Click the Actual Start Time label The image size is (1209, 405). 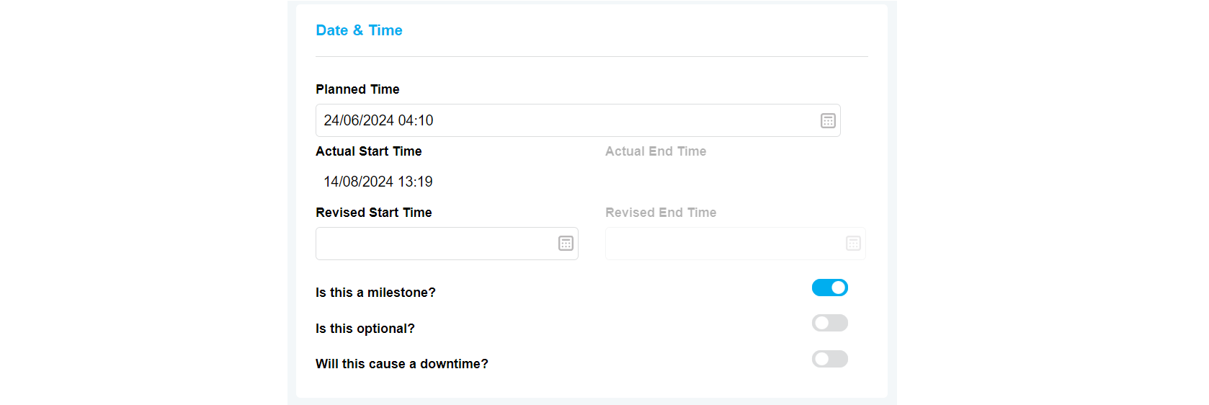click(x=368, y=151)
